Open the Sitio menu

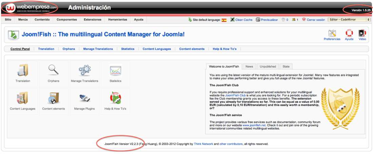pyautogui.click(x=8, y=20)
